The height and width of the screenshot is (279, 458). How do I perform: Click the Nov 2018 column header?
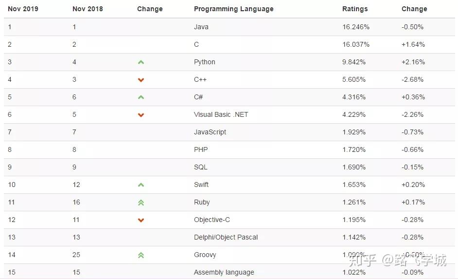coord(88,9)
